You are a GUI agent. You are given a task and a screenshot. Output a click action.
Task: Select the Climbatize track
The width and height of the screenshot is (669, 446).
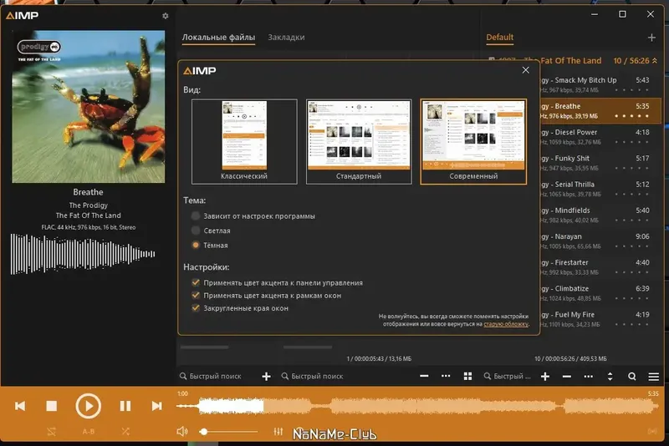[600, 292]
